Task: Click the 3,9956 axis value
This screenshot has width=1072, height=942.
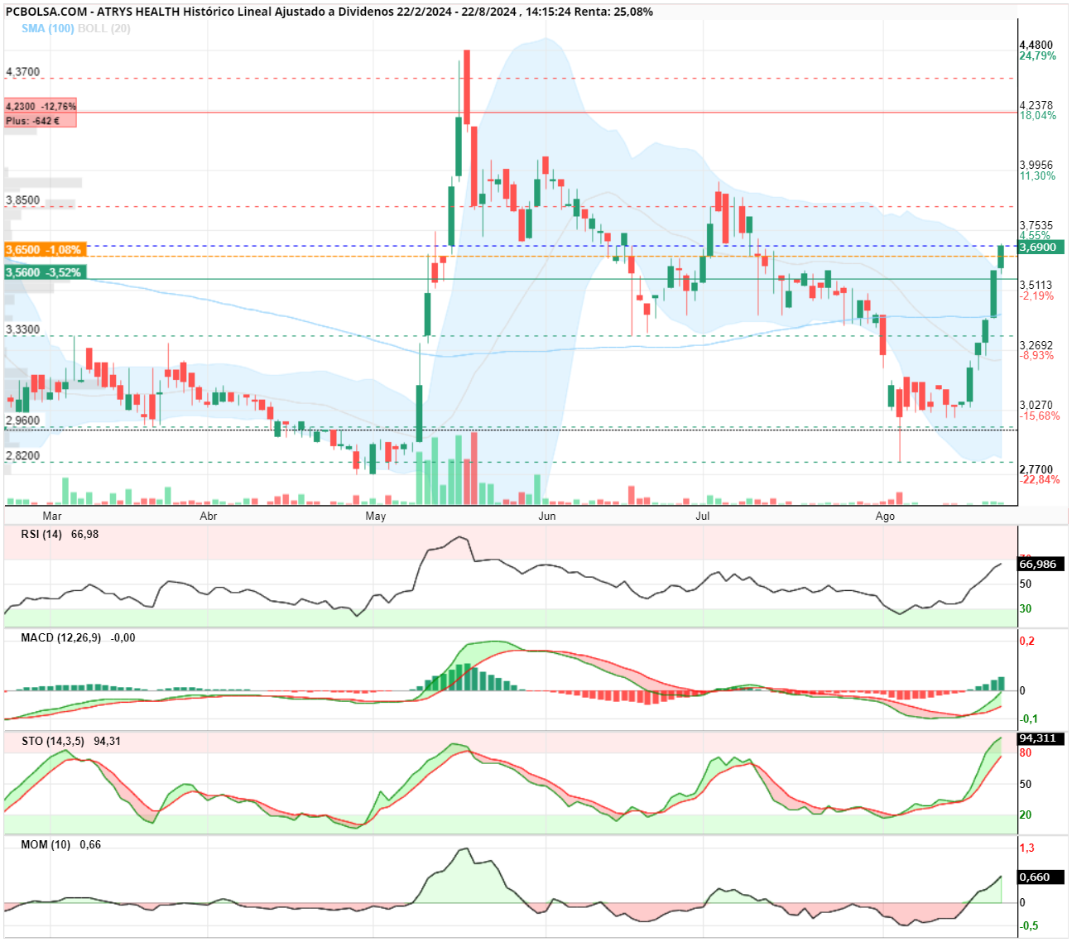Action: [1036, 166]
